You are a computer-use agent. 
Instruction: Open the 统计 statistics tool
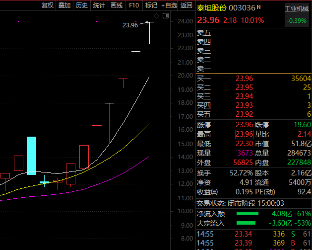[99, 5]
